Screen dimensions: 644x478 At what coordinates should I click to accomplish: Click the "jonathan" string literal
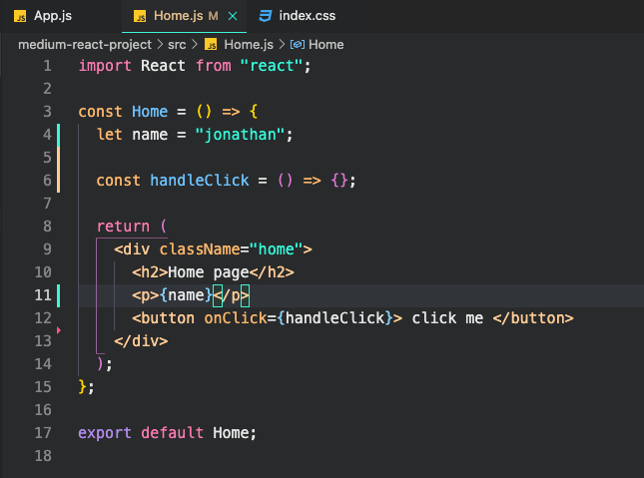click(x=240, y=135)
